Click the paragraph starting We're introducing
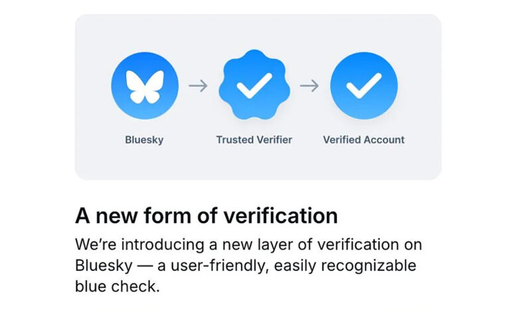This screenshot has width=518, height=312. [249, 265]
